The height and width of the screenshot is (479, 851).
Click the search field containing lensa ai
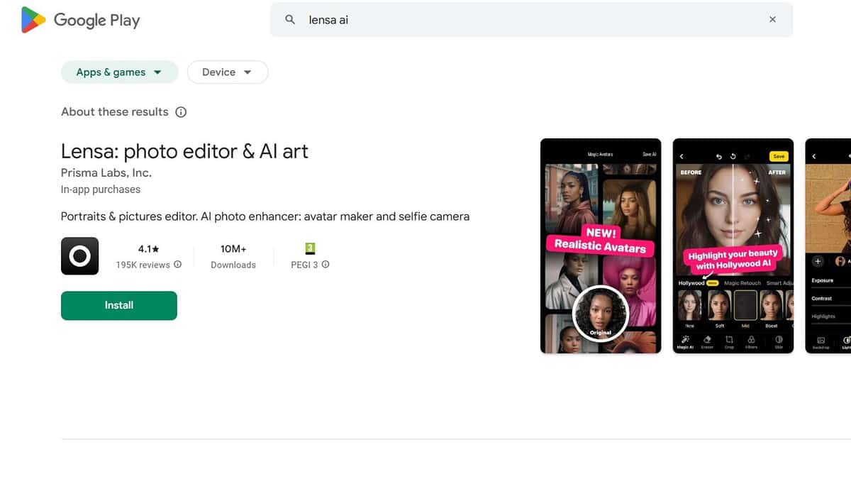[525, 20]
